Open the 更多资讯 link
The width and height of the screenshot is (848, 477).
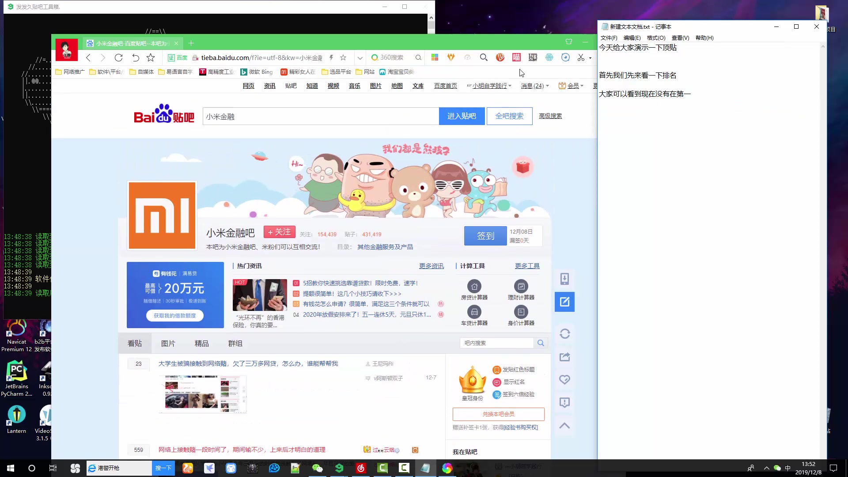point(431,266)
